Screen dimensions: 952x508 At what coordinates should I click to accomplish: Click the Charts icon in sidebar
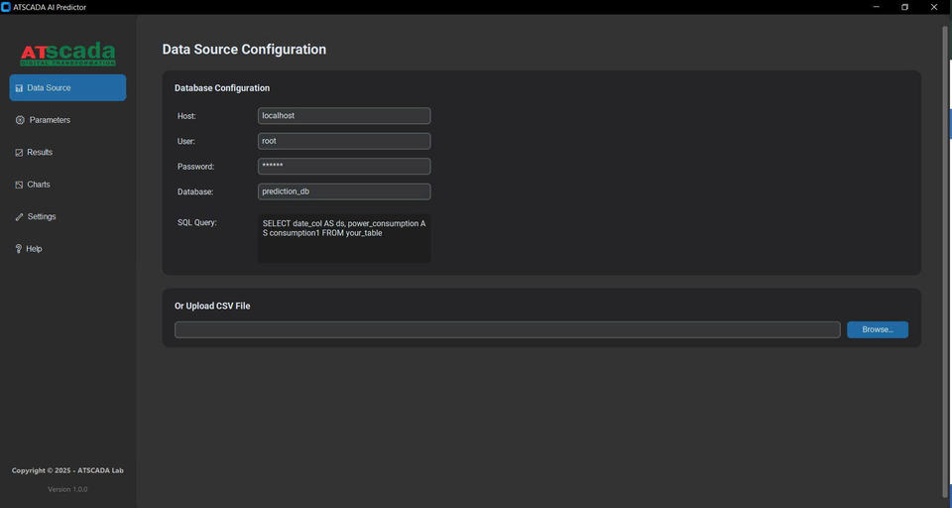[x=19, y=185]
